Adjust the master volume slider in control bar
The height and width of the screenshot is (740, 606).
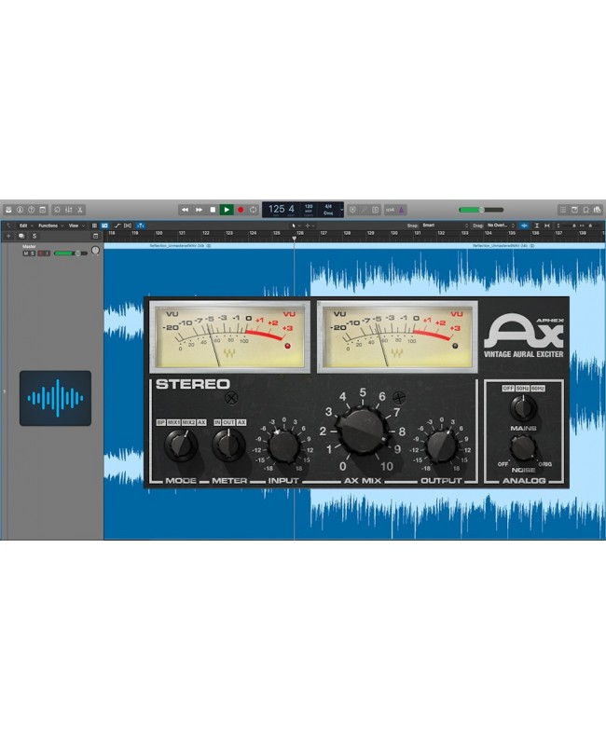click(x=481, y=210)
